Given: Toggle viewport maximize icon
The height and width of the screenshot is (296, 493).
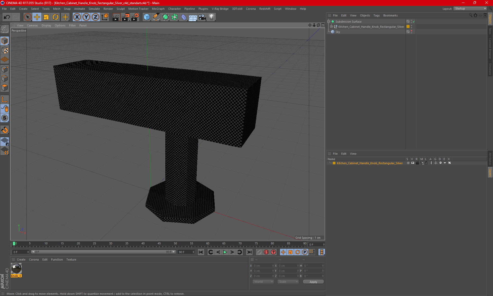Looking at the screenshot, I should [323, 25].
